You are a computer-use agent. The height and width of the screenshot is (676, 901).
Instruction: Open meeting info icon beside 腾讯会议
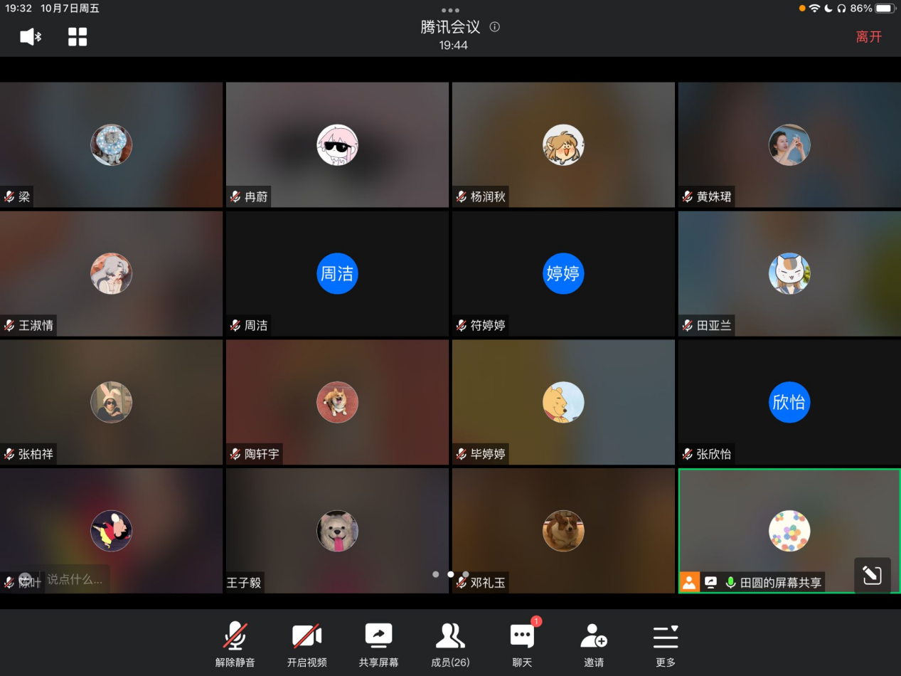coord(495,27)
